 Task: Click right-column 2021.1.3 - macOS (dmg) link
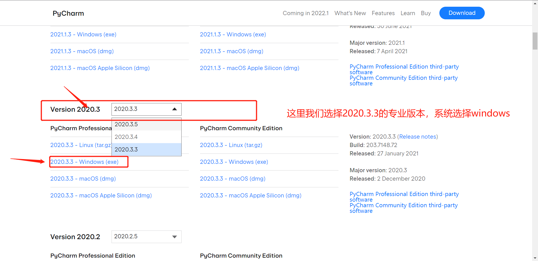[231, 51]
